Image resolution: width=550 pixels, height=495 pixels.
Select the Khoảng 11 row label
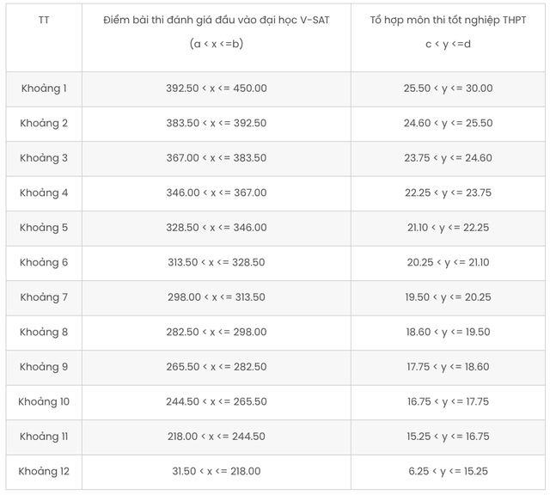pos(44,437)
